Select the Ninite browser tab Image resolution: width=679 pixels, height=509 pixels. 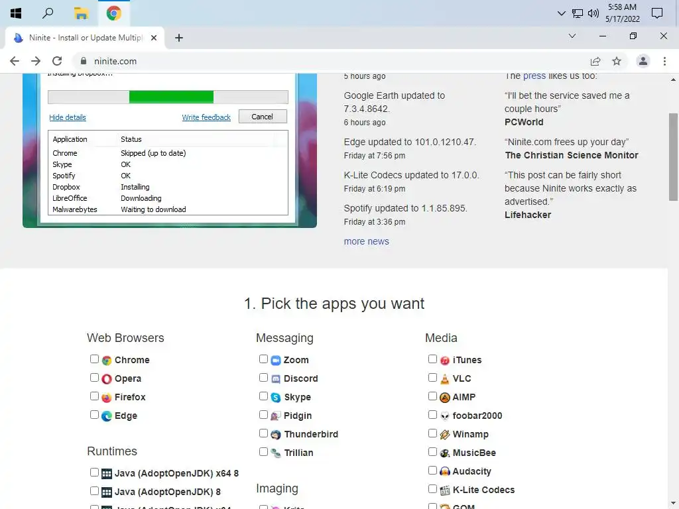click(84, 38)
